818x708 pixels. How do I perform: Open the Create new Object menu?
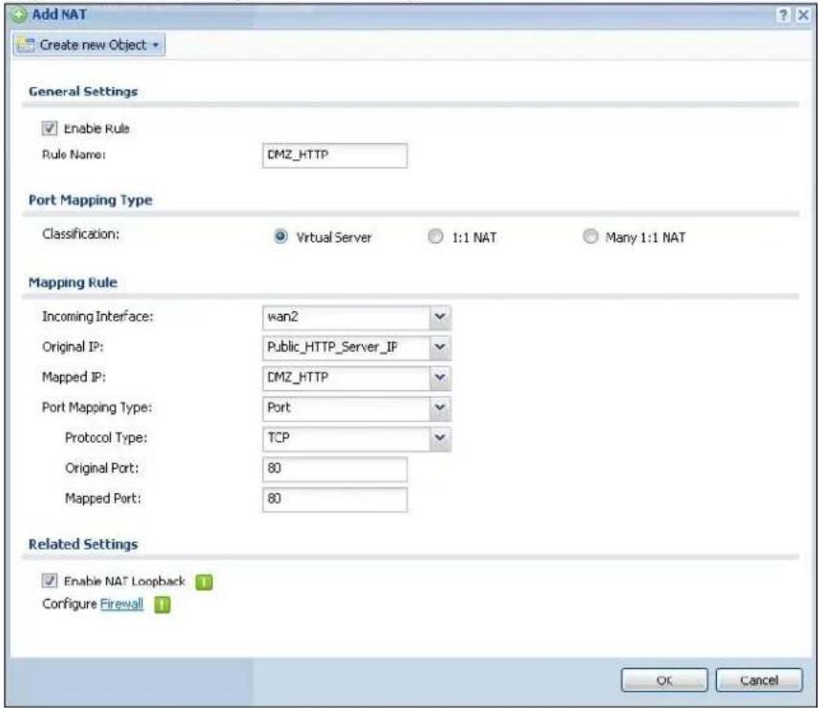tap(89, 45)
